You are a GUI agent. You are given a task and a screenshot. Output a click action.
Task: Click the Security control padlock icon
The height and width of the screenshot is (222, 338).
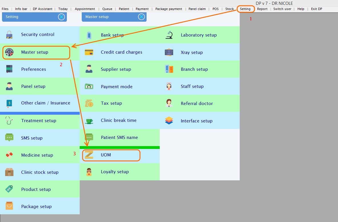(9, 35)
